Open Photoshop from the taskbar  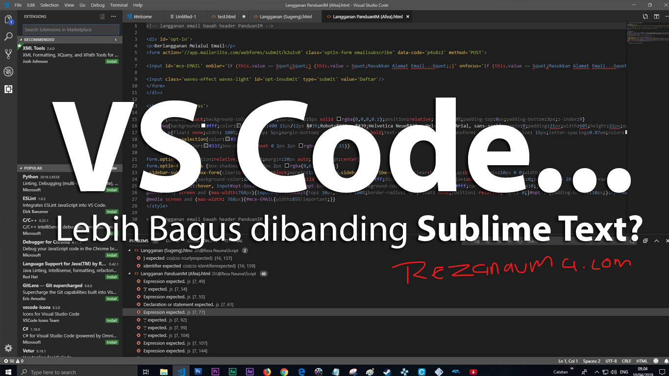(x=198, y=372)
